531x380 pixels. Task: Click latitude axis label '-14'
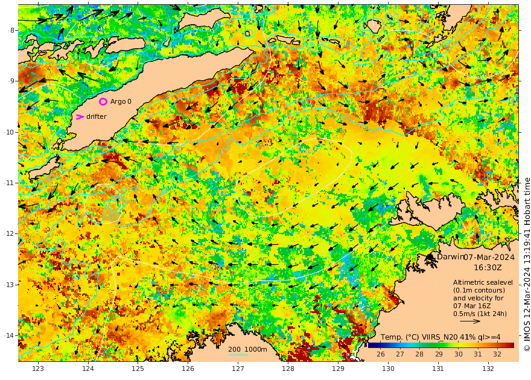point(10,335)
